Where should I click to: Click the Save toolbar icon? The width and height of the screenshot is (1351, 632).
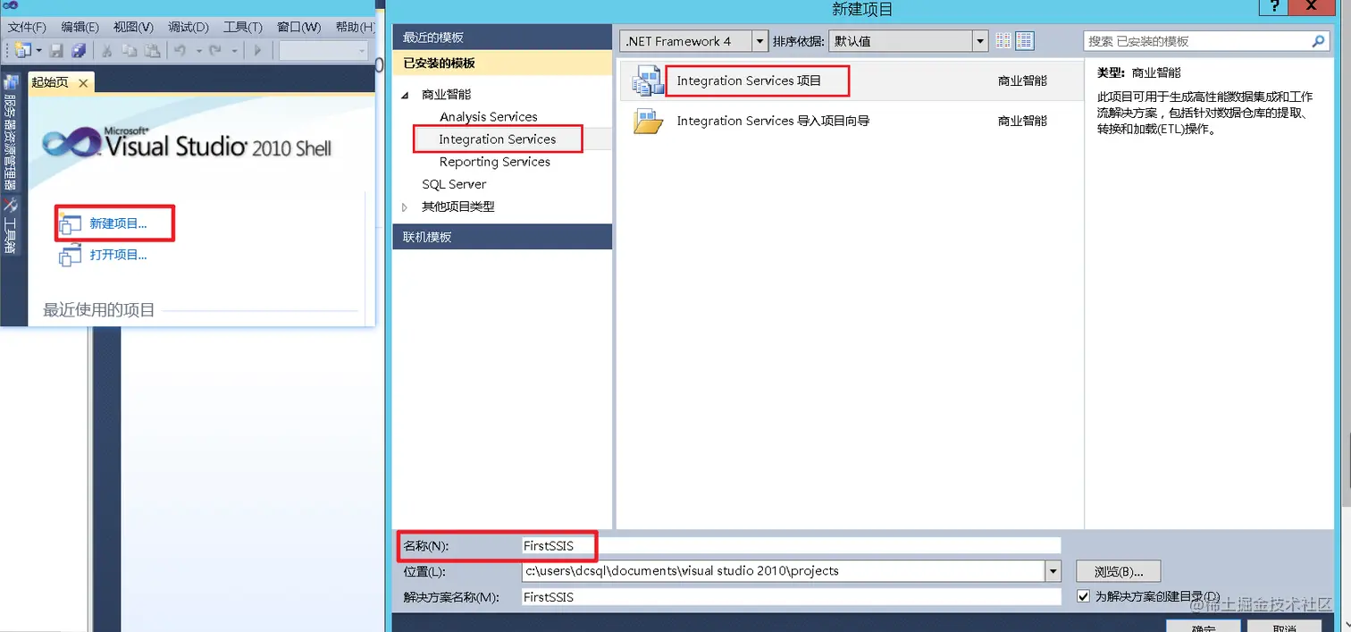tap(57, 51)
